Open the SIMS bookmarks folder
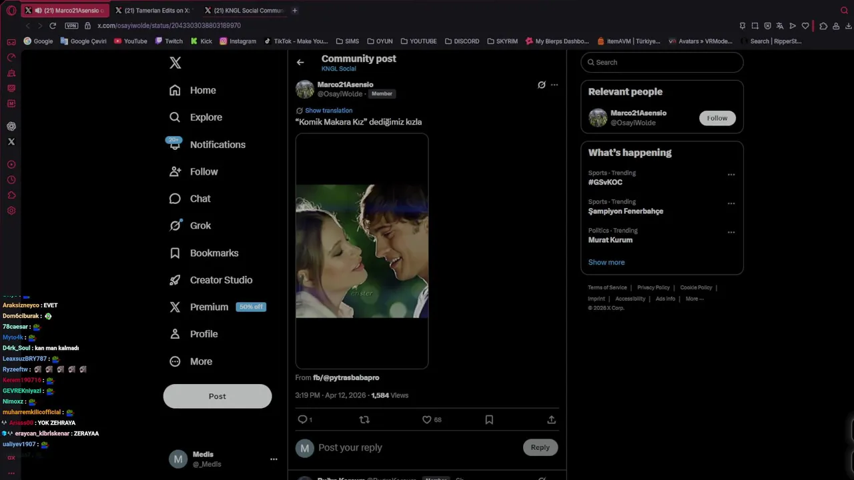Image resolution: width=854 pixels, height=480 pixels. click(348, 41)
